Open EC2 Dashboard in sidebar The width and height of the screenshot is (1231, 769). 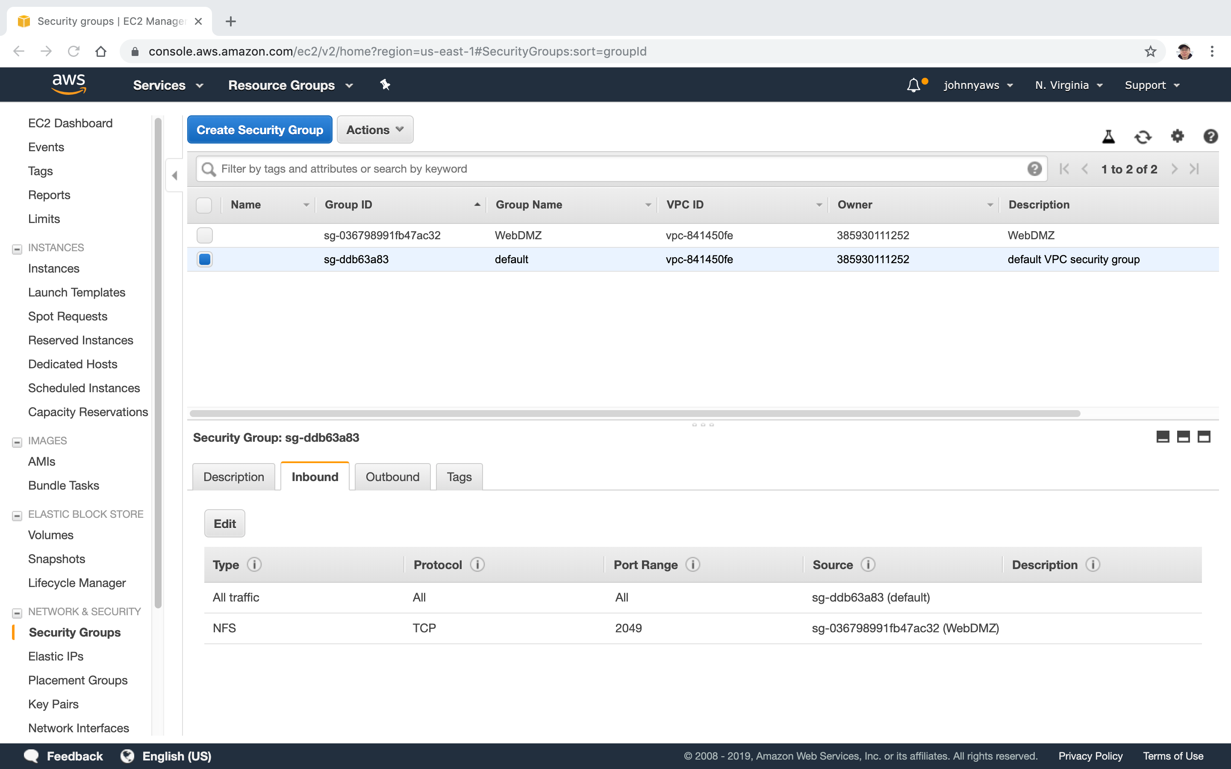tap(70, 123)
